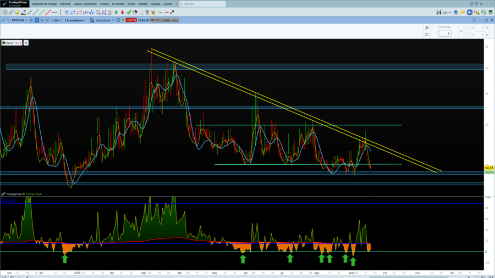Open the wrench settings in order panel
The height and width of the screenshot is (278, 495).
[x=427, y=28]
